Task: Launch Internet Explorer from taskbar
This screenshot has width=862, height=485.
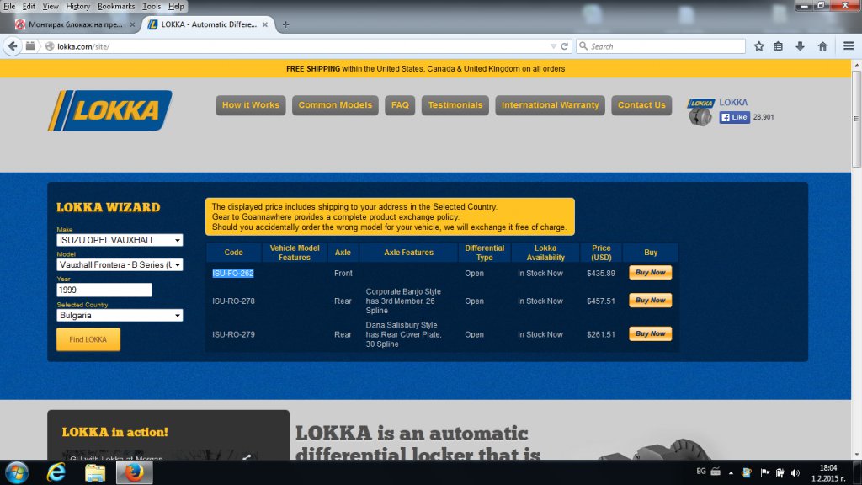Action: pyautogui.click(x=56, y=472)
